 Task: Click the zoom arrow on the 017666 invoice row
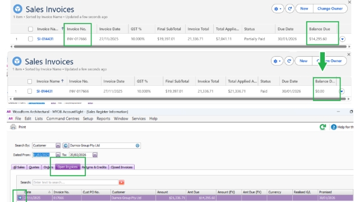click(x=20, y=198)
